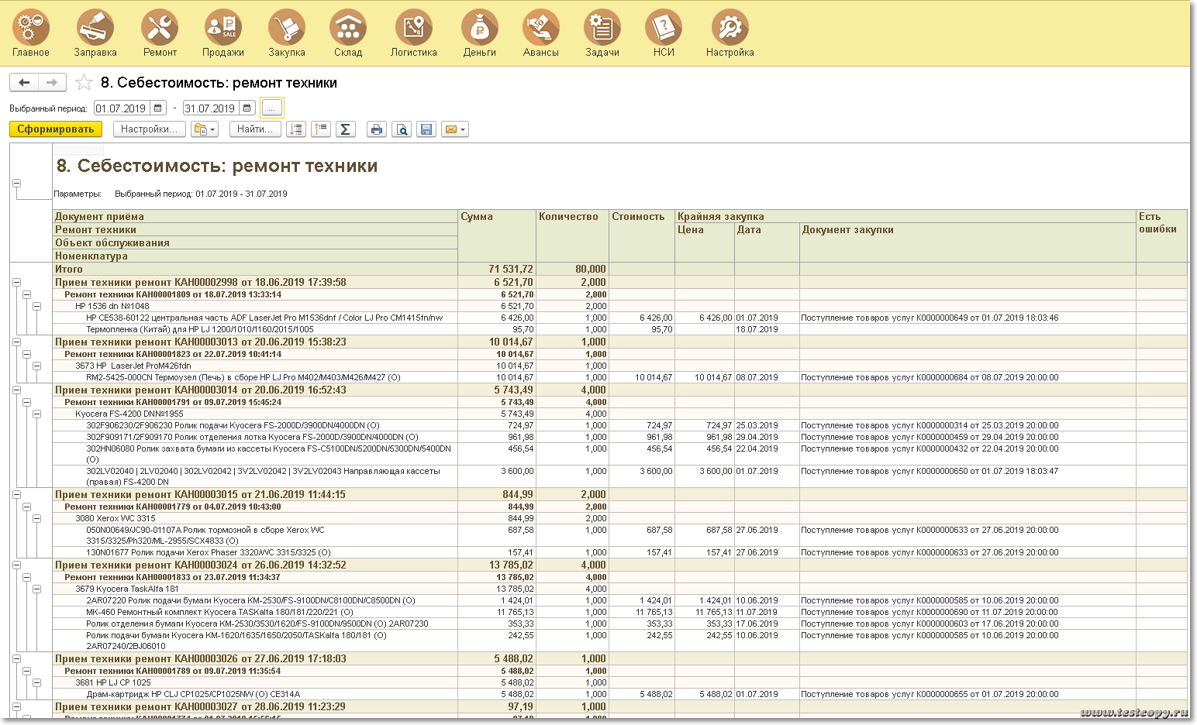Open calendar for start date 01.07.2019
Screen dimensions: 1197x725
158,108
